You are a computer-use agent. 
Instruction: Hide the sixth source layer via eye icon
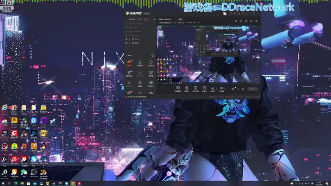(127, 43)
